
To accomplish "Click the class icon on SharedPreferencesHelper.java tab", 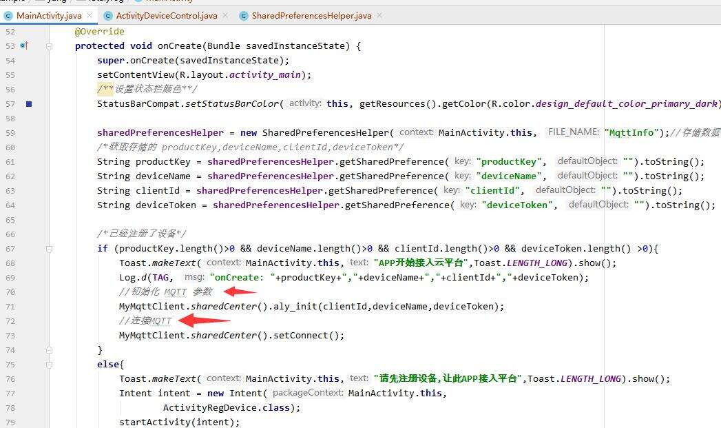I will click(x=244, y=15).
